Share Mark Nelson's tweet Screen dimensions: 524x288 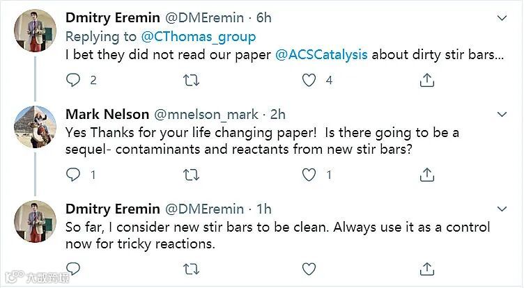[x=427, y=175]
